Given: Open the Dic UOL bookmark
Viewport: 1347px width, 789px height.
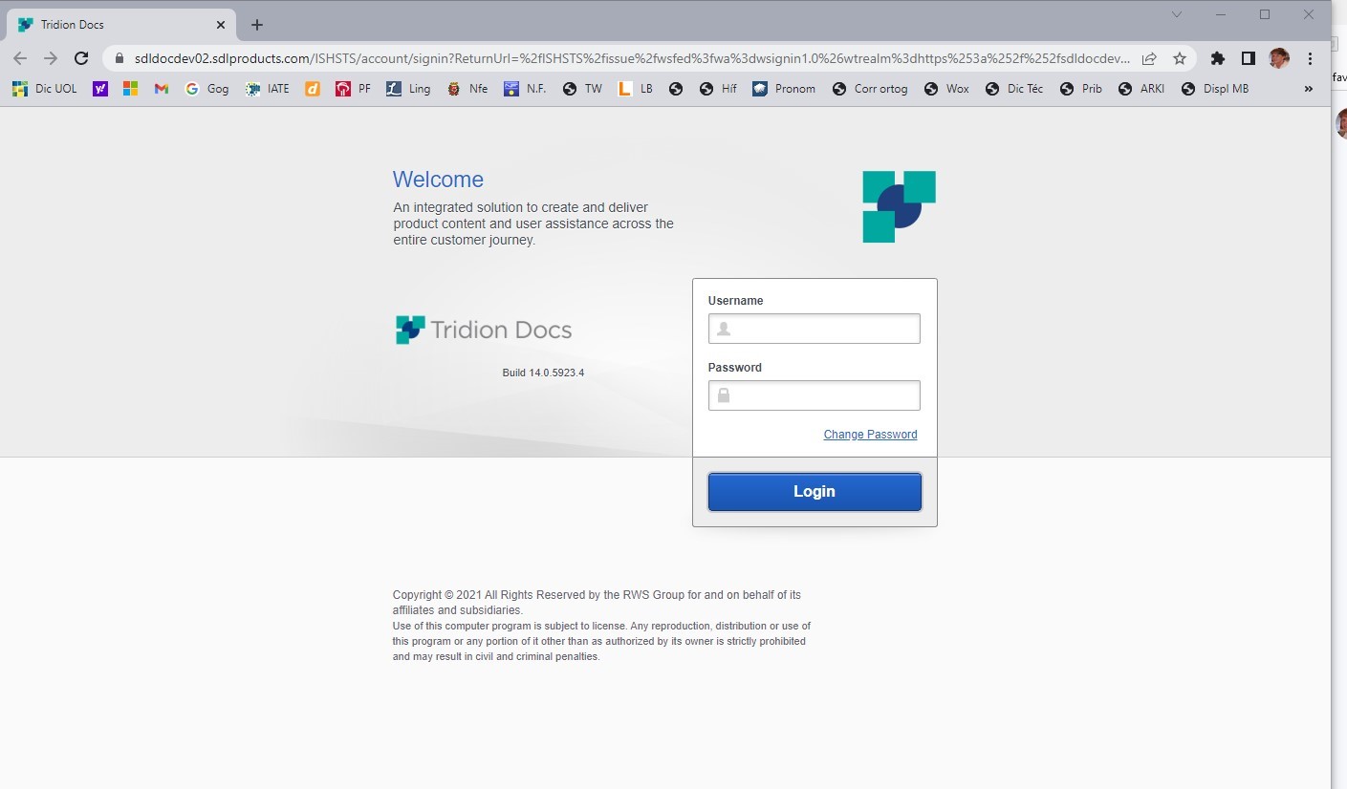Looking at the screenshot, I should pos(45,89).
